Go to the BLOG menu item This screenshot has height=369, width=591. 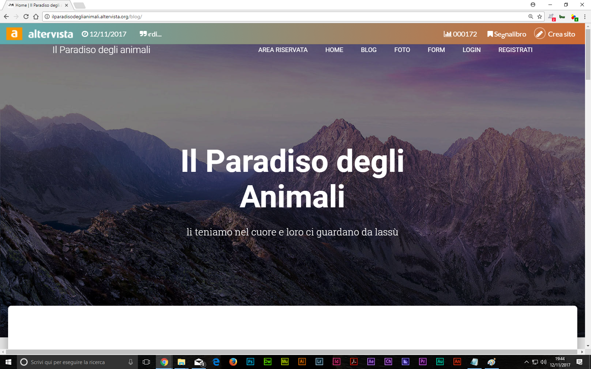(368, 50)
